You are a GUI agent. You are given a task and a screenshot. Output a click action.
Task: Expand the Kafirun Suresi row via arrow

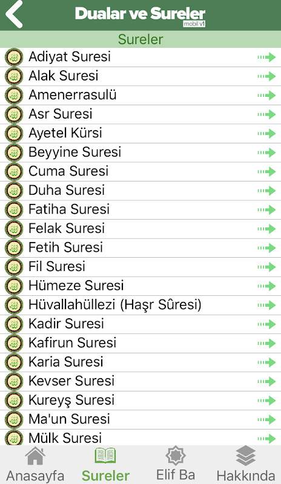[266, 343]
